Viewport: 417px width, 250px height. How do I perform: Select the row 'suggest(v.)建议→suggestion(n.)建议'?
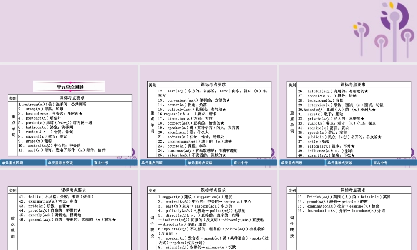[195, 197]
